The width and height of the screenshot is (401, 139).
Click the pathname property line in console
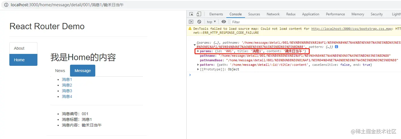[x=295, y=56]
